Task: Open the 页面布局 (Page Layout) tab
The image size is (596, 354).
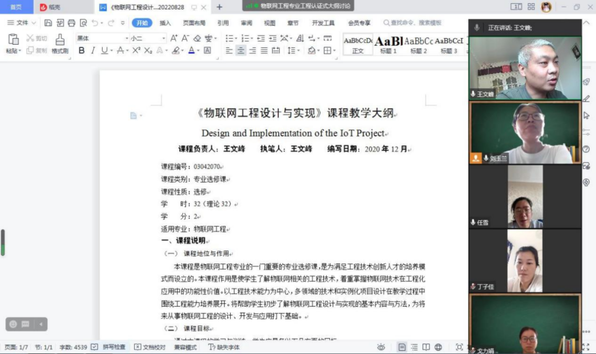Action: click(x=194, y=23)
